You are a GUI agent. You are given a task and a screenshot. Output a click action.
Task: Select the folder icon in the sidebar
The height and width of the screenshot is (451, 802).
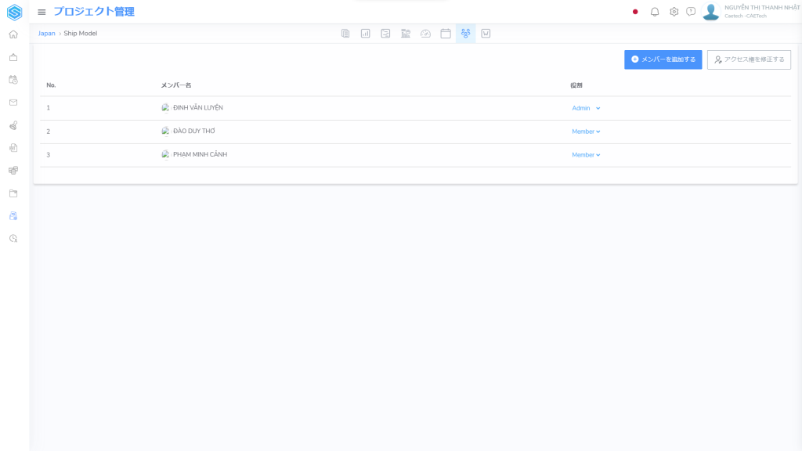(x=13, y=193)
